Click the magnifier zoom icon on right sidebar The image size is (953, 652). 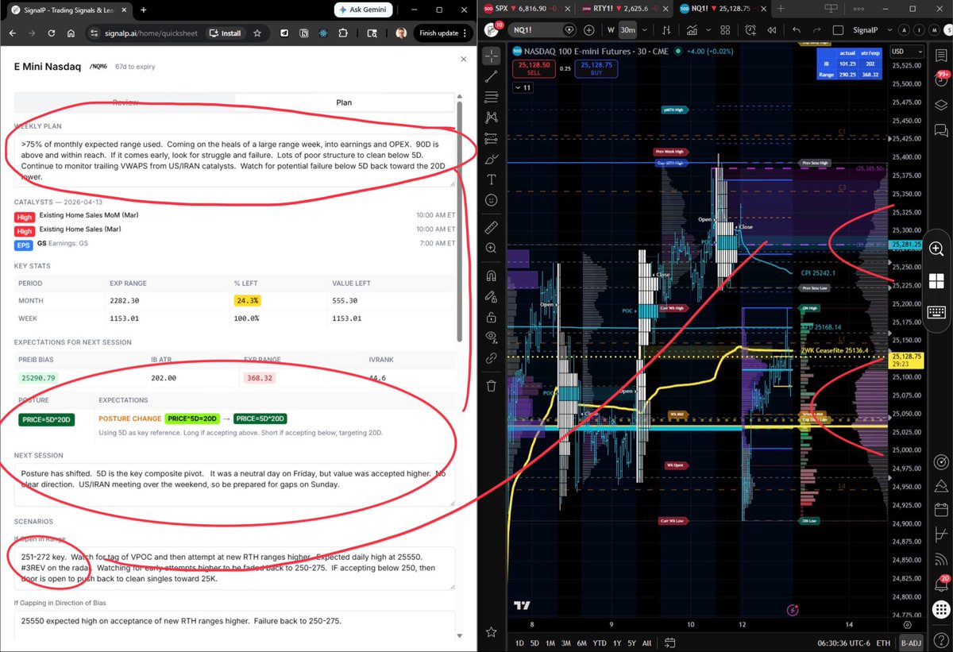[936, 249]
